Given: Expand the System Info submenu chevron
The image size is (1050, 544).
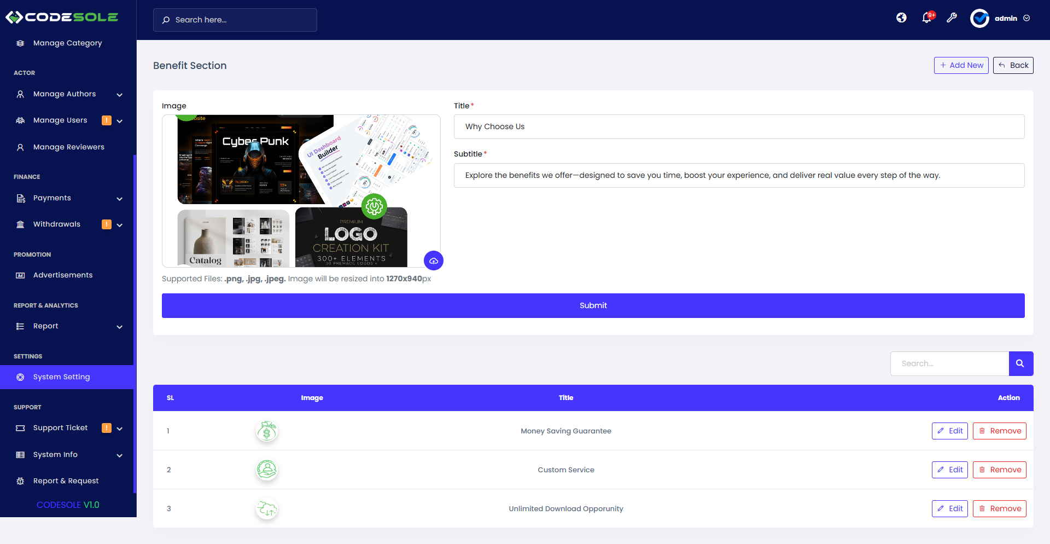Looking at the screenshot, I should [119, 455].
